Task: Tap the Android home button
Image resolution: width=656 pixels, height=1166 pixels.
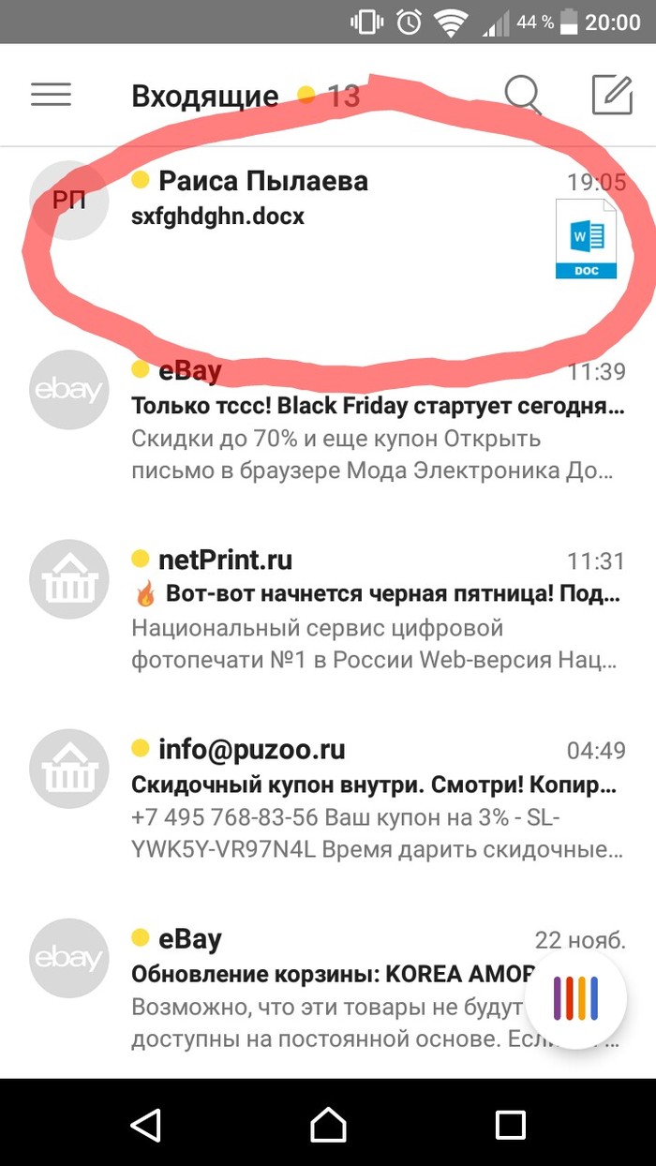Action: (328, 1125)
